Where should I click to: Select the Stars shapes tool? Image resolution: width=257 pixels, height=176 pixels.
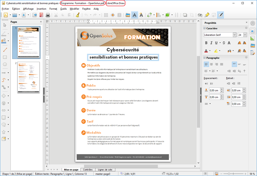coord(4,132)
